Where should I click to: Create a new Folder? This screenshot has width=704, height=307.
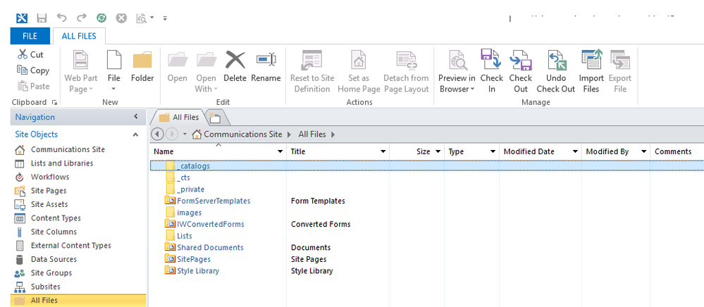(x=142, y=66)
